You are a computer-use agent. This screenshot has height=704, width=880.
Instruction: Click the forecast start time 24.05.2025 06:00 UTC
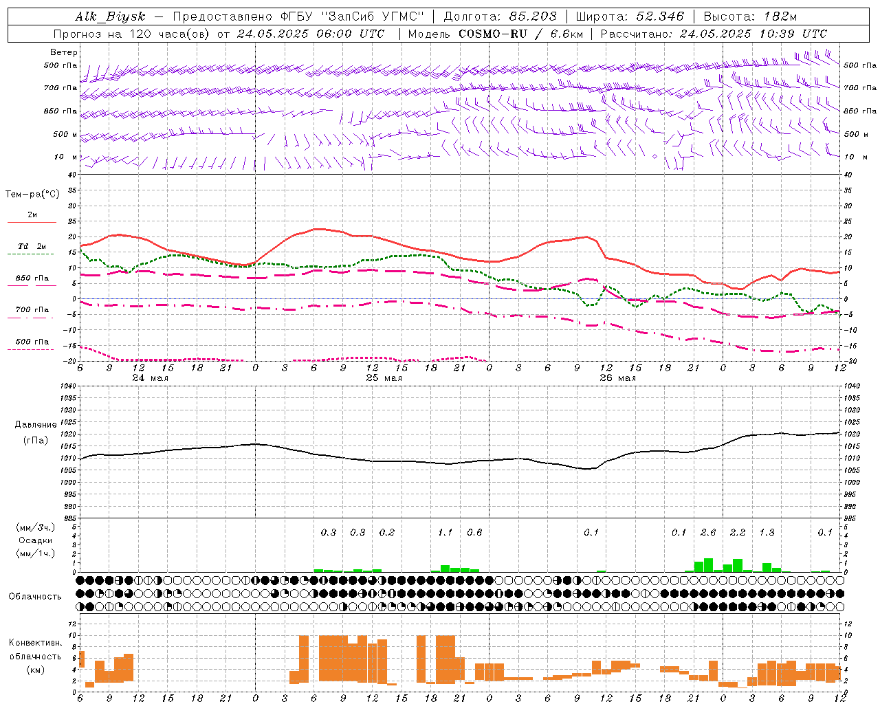pos(310,34)
